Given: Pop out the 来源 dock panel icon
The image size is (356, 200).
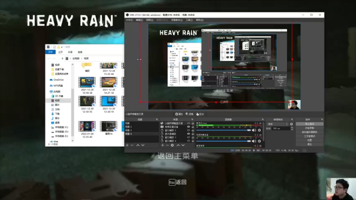Looking at the screenshot, I should tap(192, 119).
